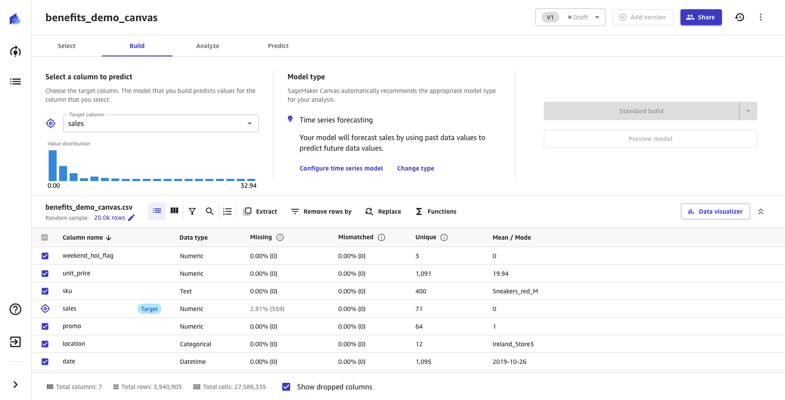This screenshot has width=785, height=400.
Task: Click the search magnifier icon
Action: point(209,211)
